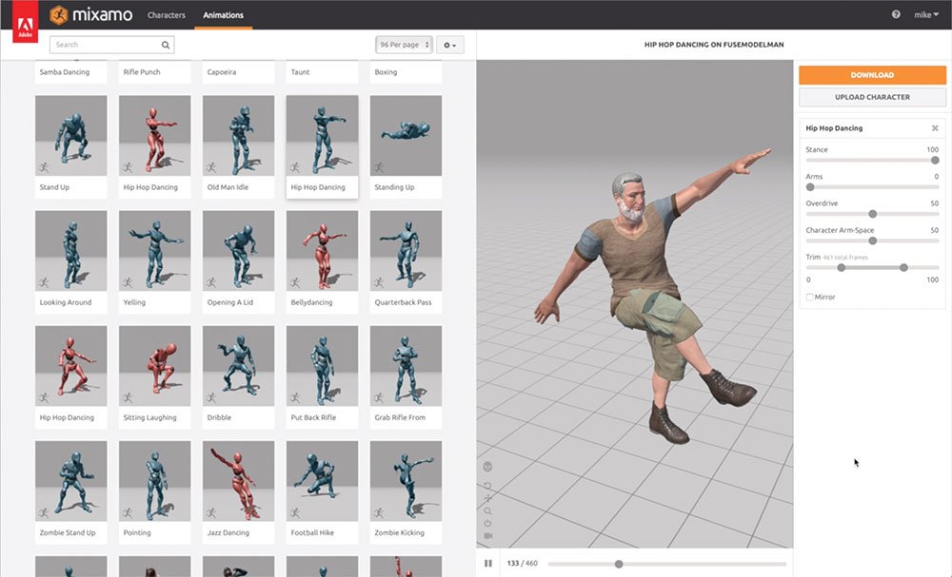Click the reset camera icon in viewport
Image resolution: width=952 pixels, height=577 pixels.
(487, 486)
